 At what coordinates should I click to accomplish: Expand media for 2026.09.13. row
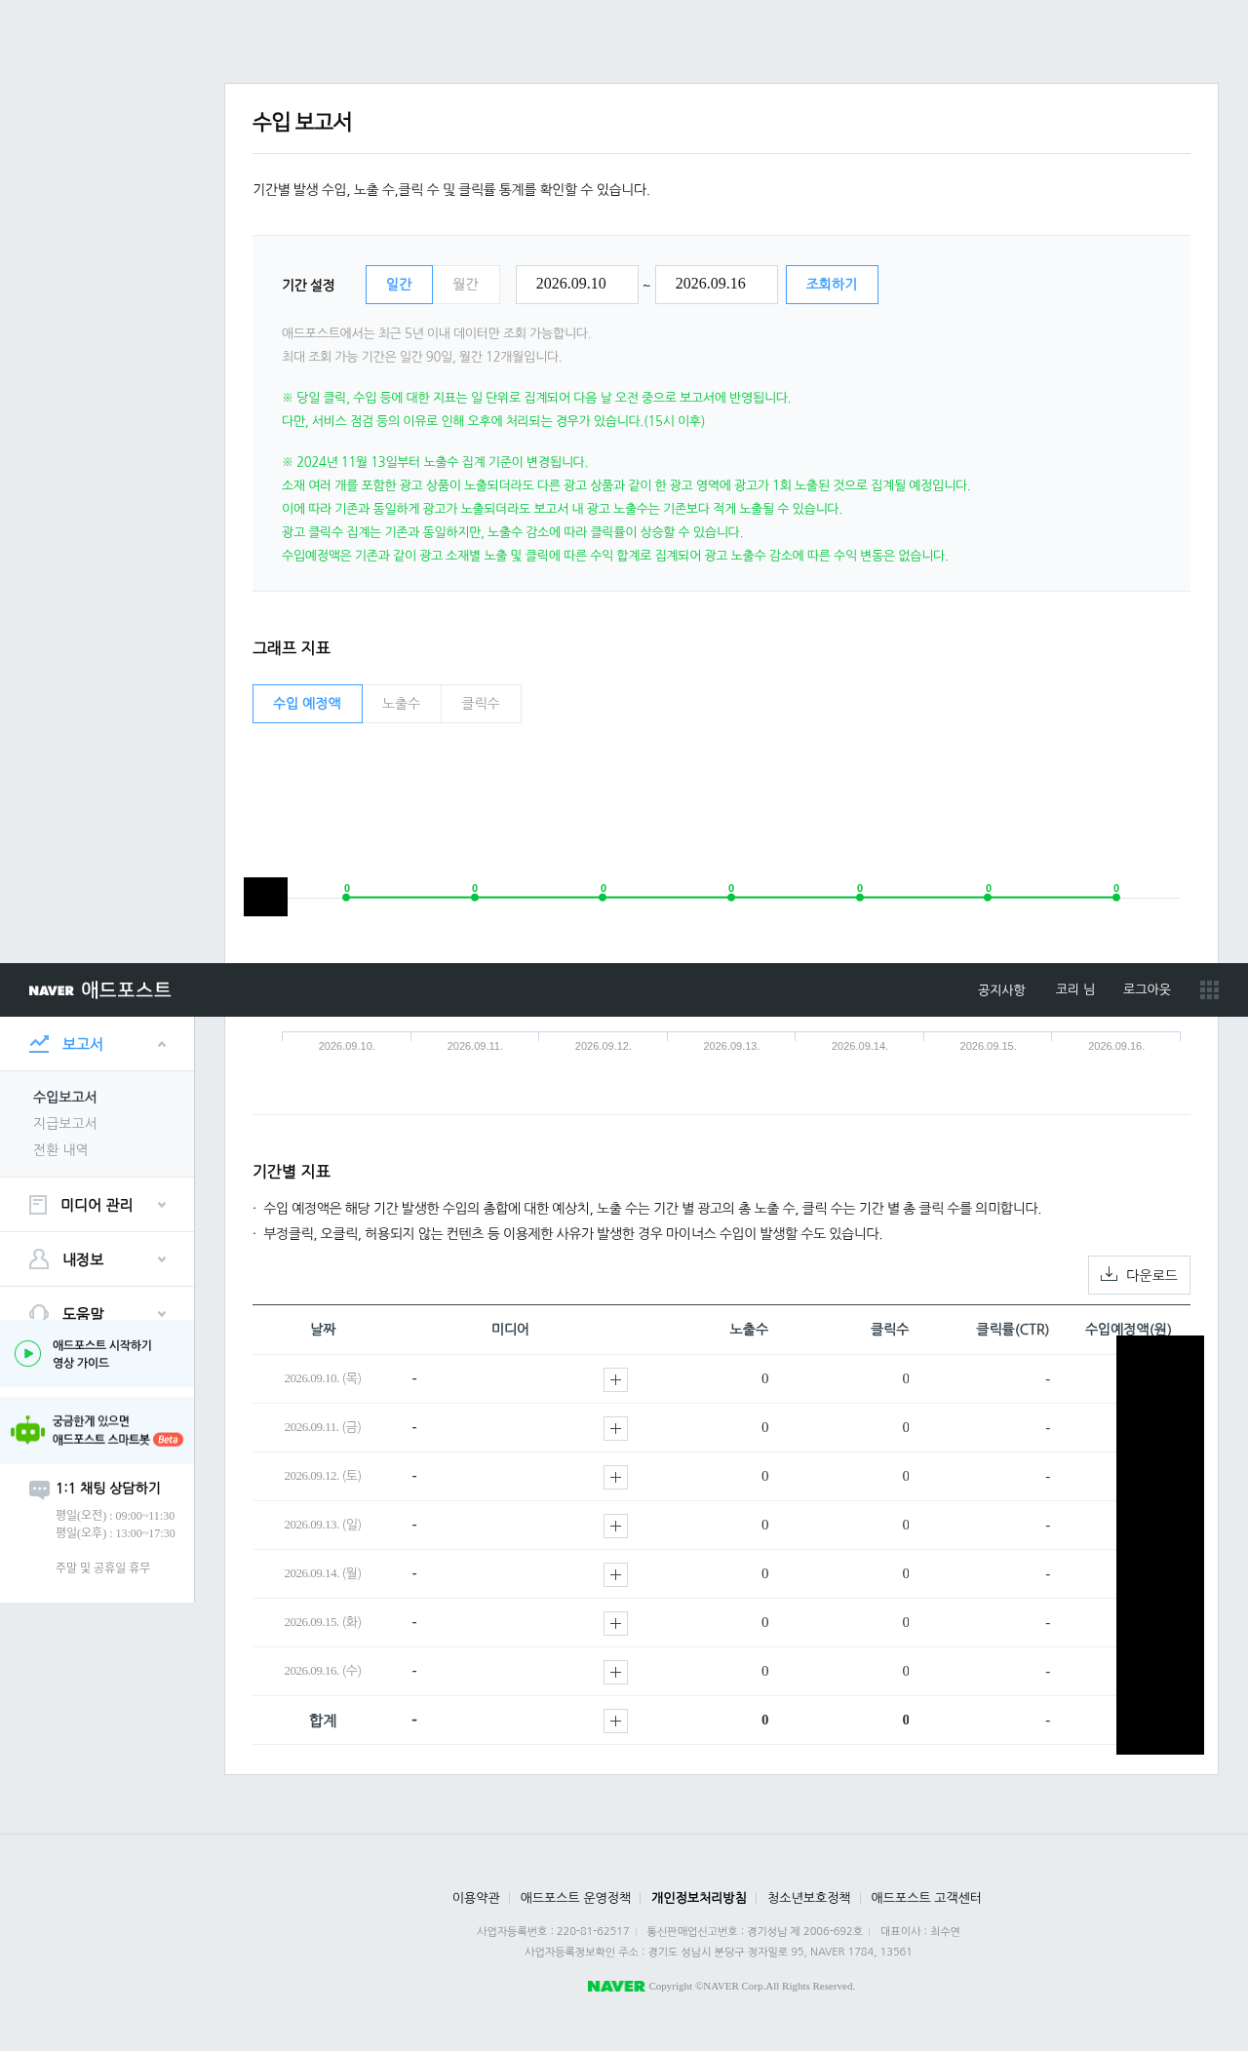pos(615,1526)
